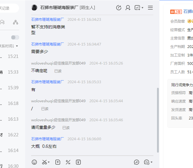Click the task checkmark icon in header

point(137,8)
